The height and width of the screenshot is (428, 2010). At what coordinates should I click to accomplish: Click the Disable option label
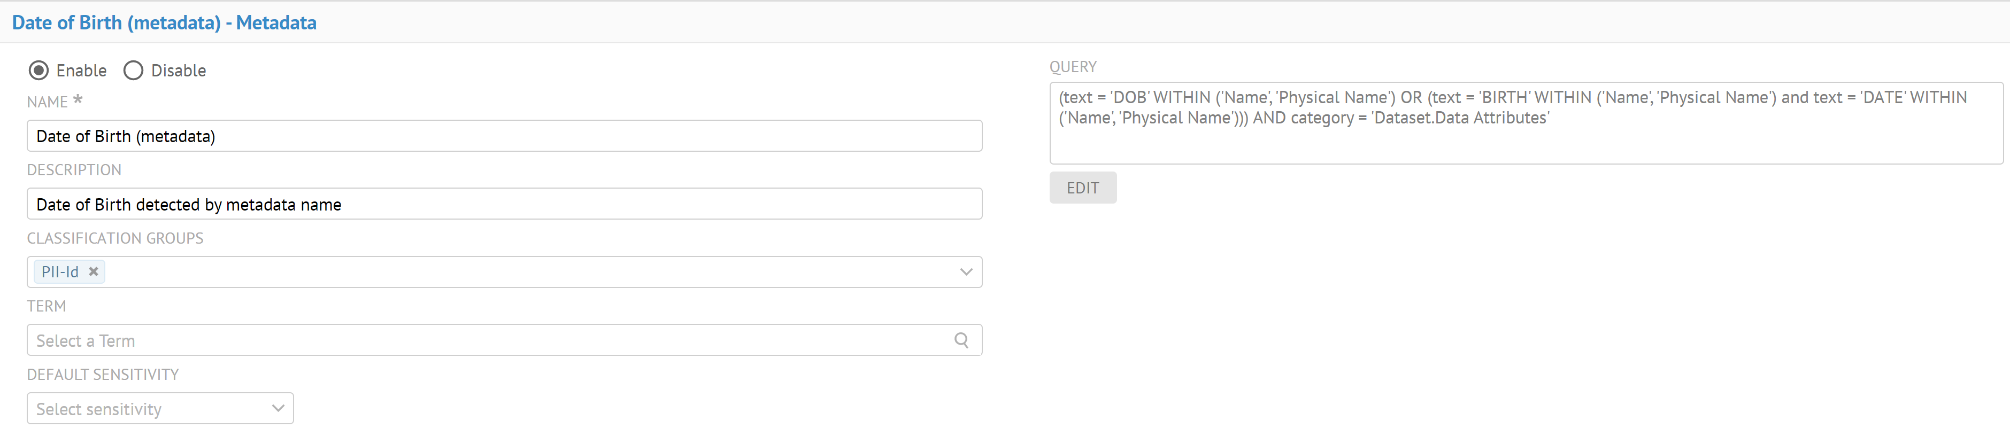tap(178, 71)
